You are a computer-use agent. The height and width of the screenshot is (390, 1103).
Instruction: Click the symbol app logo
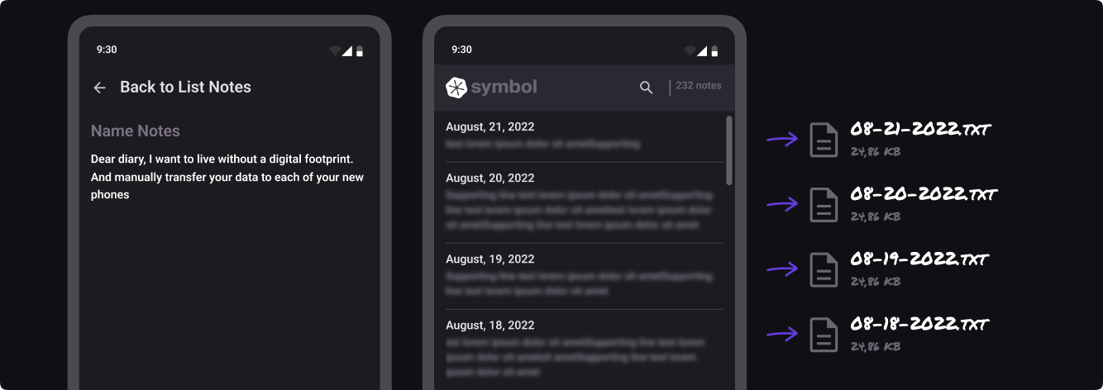tap(491, 87)
